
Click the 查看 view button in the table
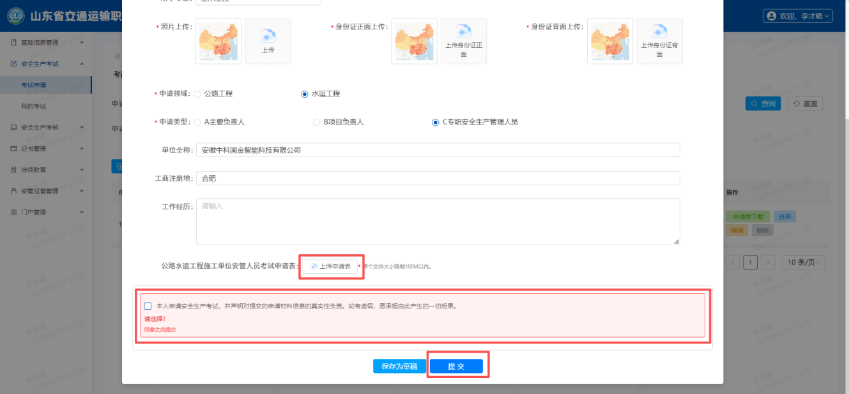click(x=784, y=217)
